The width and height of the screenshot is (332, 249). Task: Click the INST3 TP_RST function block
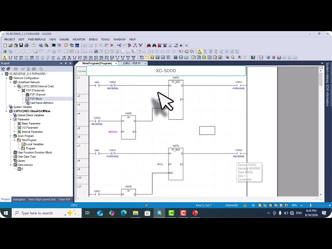point(176,100)
